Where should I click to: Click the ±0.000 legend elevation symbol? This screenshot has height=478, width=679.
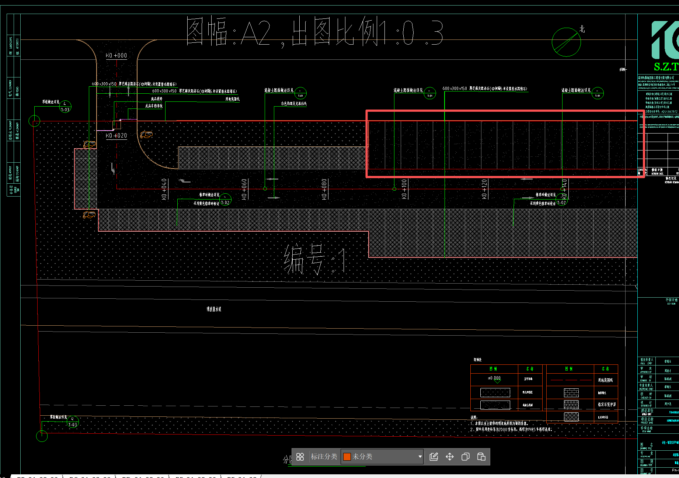(x=494, y=379)
